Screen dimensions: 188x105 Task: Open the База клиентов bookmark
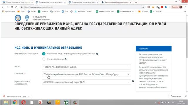[x=126, y=11]
